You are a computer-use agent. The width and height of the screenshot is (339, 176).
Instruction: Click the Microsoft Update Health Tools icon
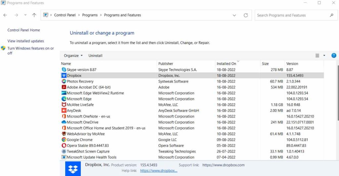[x=64, y=157]
